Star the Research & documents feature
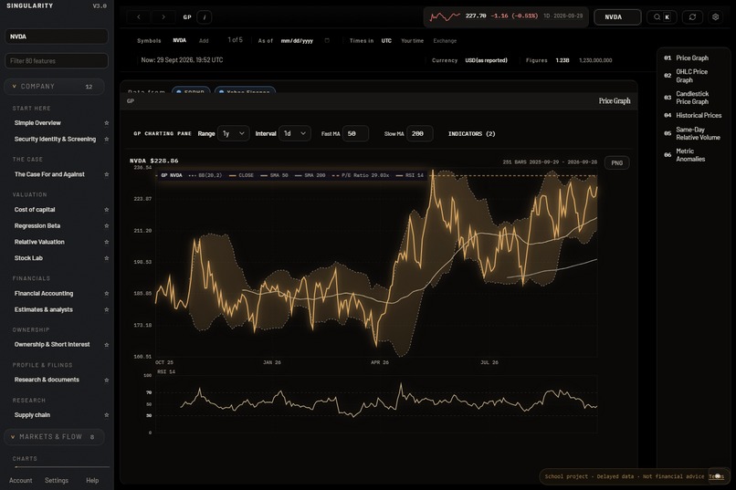This screenshot has width=736, height=490. point(107,380)
